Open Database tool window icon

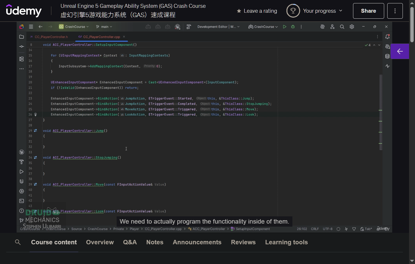click(x=388, y=56)
